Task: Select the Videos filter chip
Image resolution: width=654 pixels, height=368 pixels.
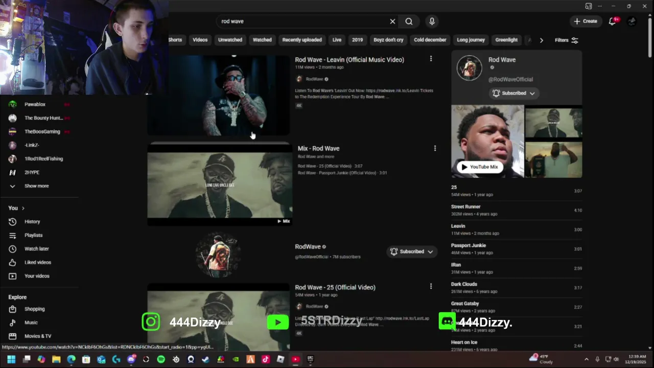Action: point(200,40)
